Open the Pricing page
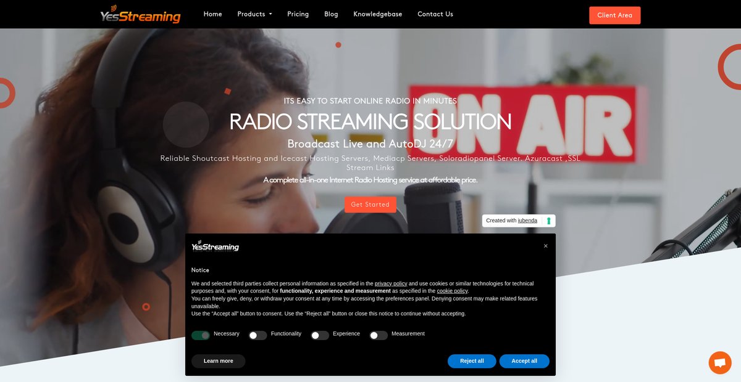This screenshot has height=382, width=741. coord(298,14)
